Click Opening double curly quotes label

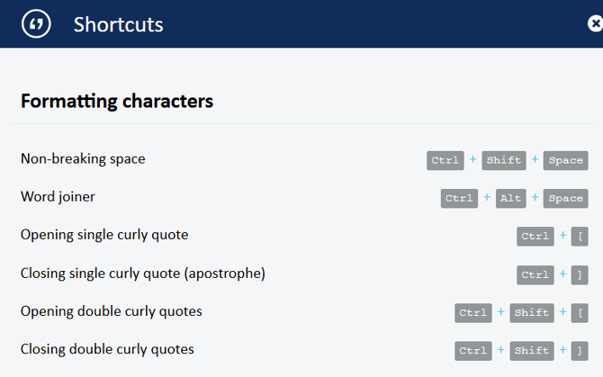coord(112,311)
